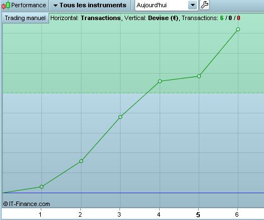Select the data point for transaction 6
264x220 pixels.
pyautogui.click(x=238, y=29)
